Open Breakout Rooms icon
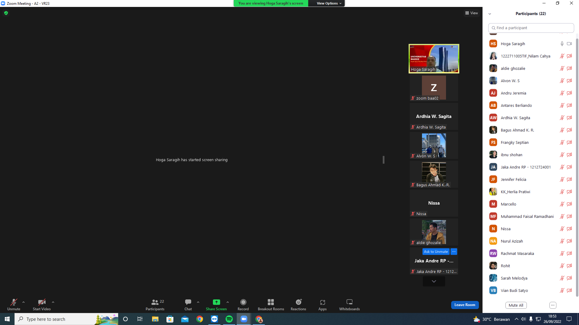The width and height of the screenshot is (579, 325). (x=271, y=302)
